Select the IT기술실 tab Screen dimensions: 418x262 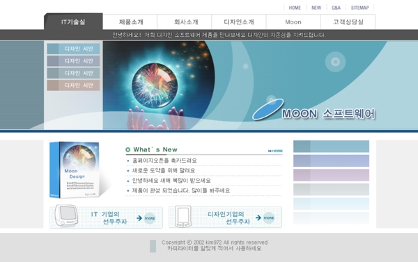(73, 22)
